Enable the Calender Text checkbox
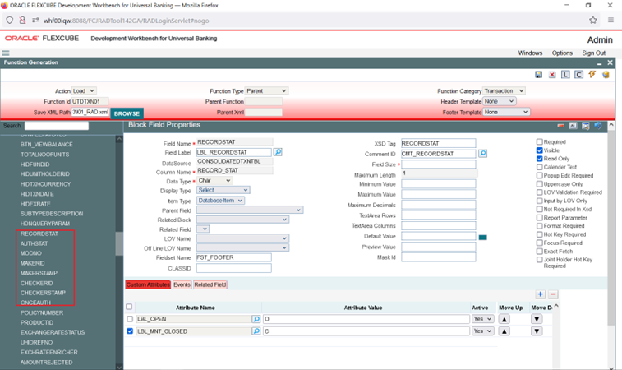This screenshot has height=370, width=622. (540, 167)
